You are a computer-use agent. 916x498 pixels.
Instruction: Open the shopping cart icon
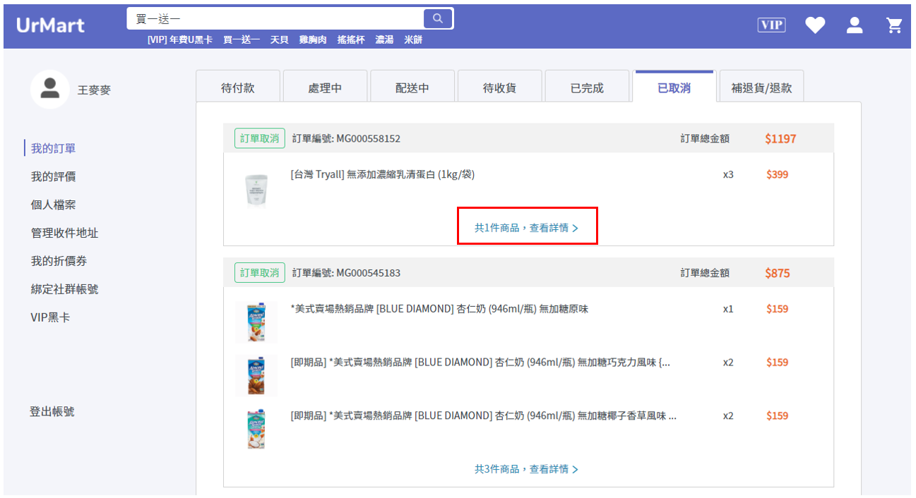[894, 25]
